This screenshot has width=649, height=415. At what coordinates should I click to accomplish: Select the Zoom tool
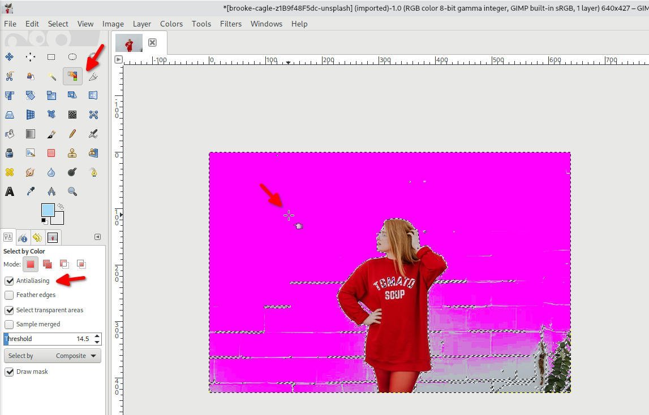coord(72,191)
